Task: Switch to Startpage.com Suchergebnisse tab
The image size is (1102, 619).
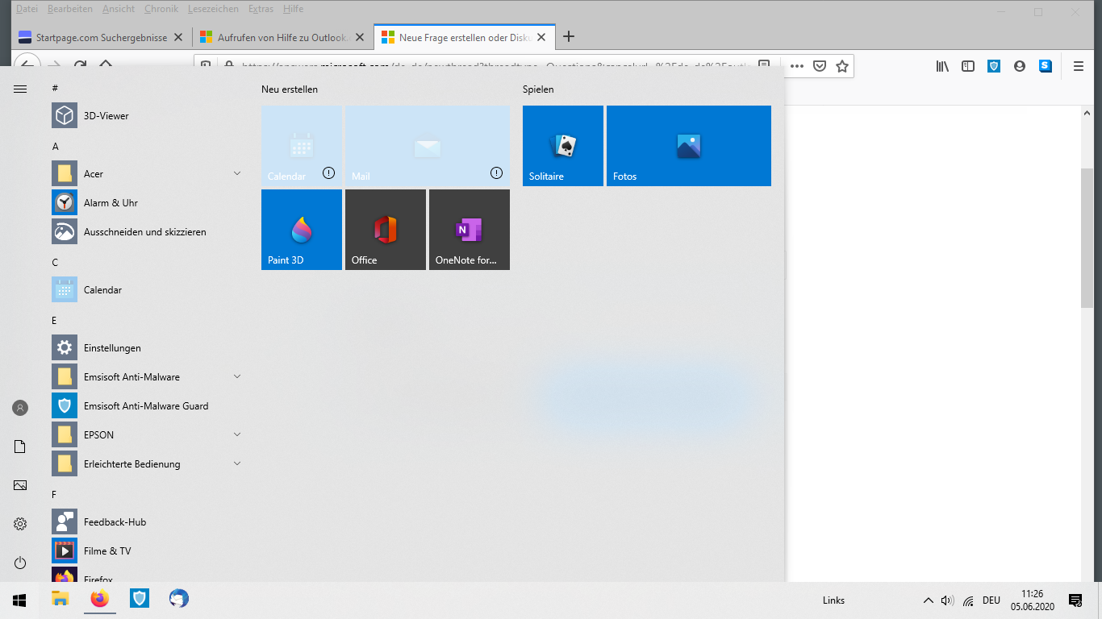Action: pos(102,37)
